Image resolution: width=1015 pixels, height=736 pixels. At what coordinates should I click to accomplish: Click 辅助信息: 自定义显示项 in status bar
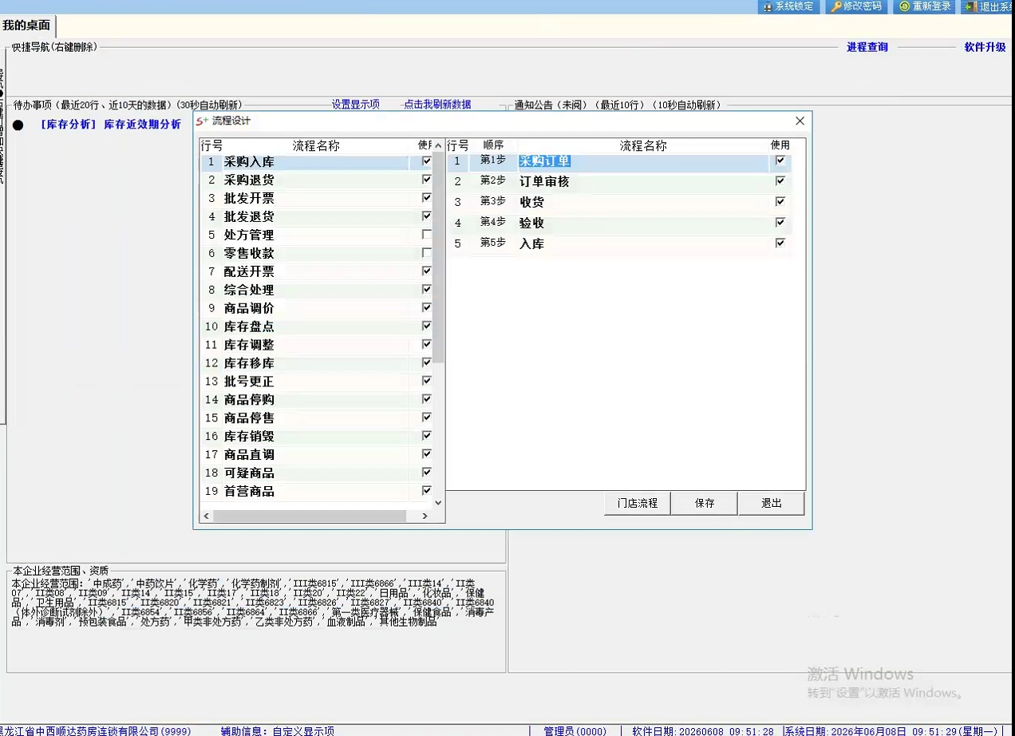[277, 730]
